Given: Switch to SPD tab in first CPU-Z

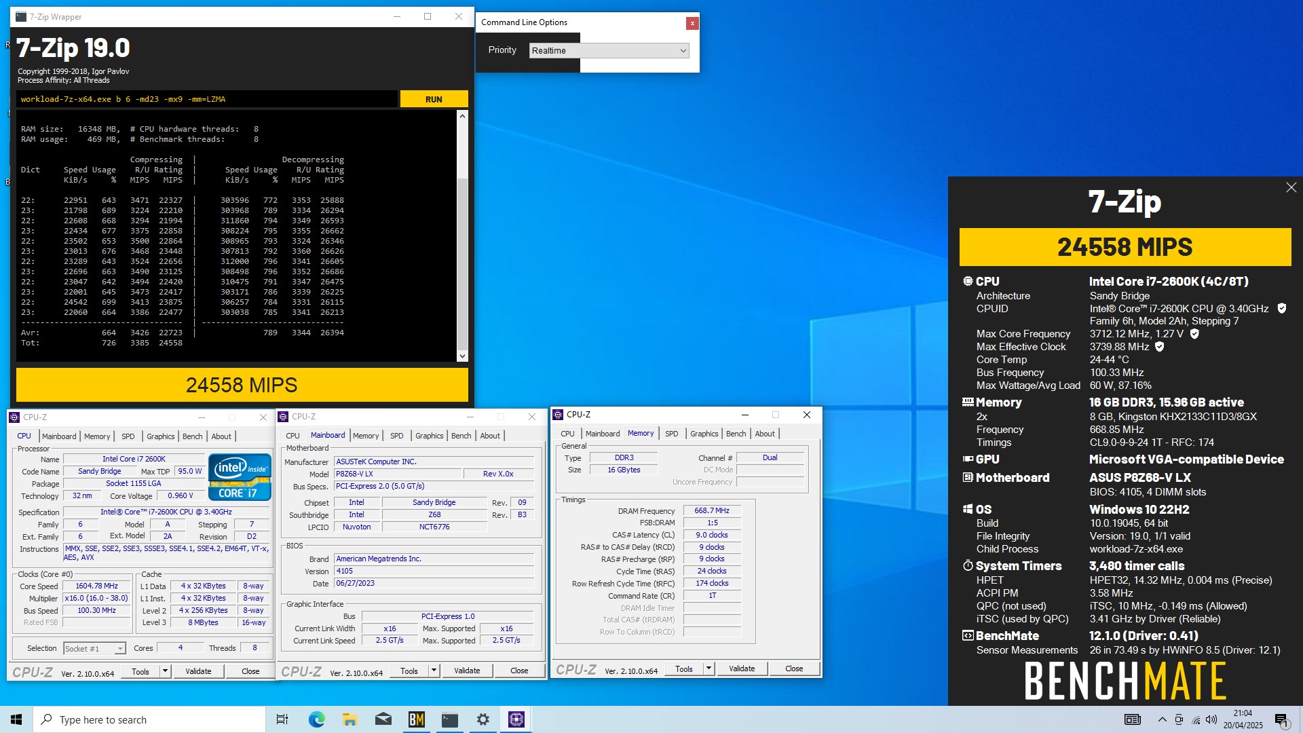Looking at the screenshot, I should (x=128, y=436).
